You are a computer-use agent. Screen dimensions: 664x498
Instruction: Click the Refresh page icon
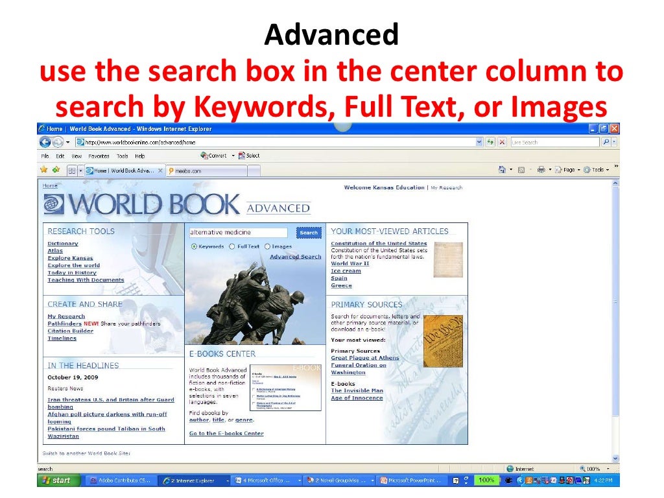(490, 142)
